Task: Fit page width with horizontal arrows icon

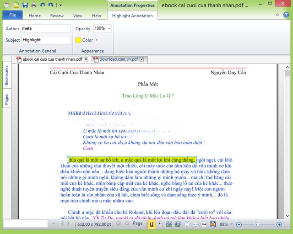Action: point(195,224)
